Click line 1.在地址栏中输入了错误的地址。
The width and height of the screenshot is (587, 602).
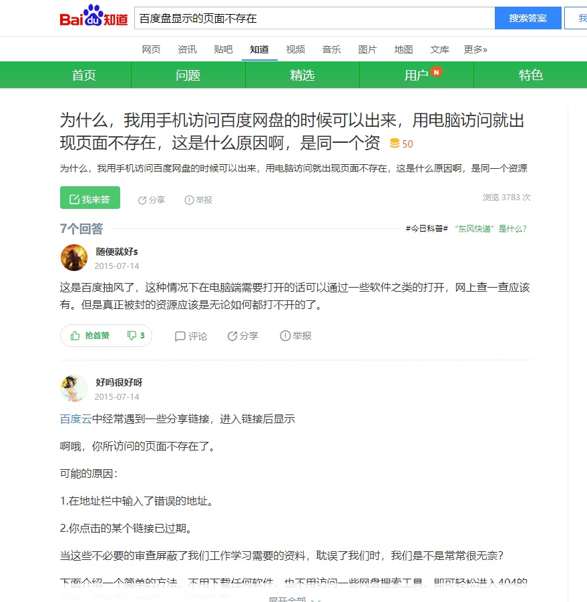click(x=137, y=501)
